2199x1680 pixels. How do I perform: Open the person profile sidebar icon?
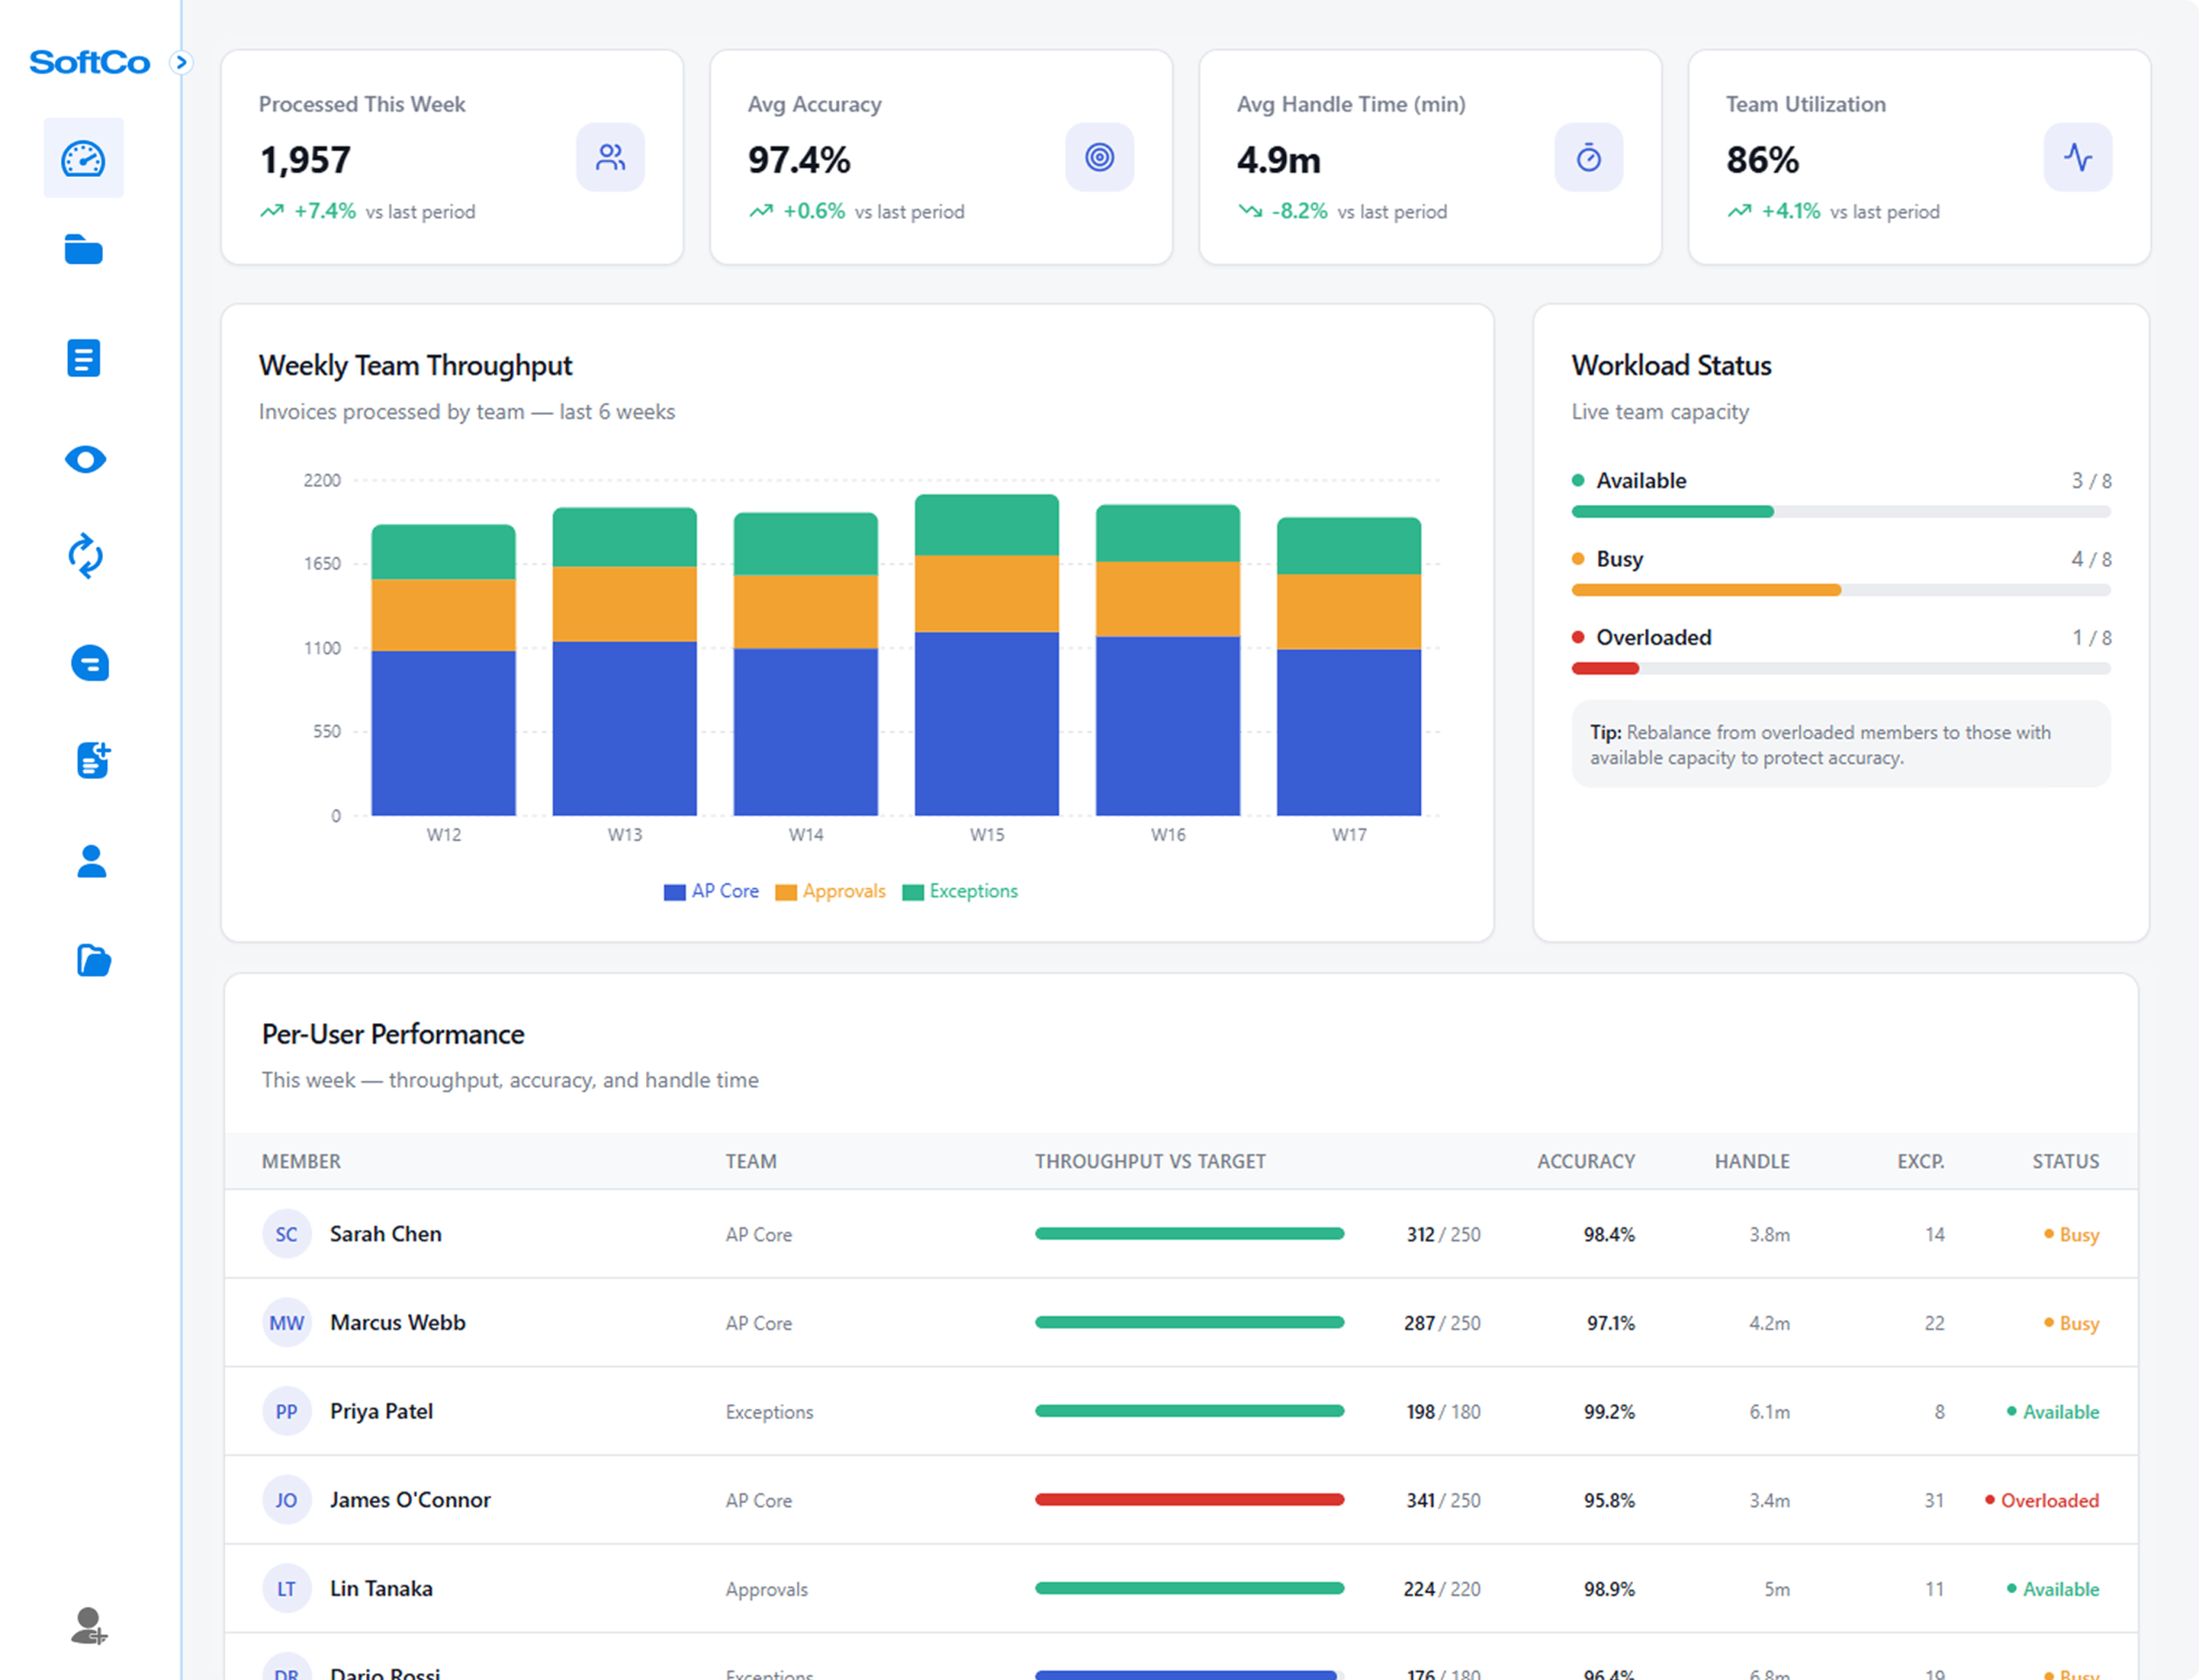pyautogui.click(x=91, y=861)
